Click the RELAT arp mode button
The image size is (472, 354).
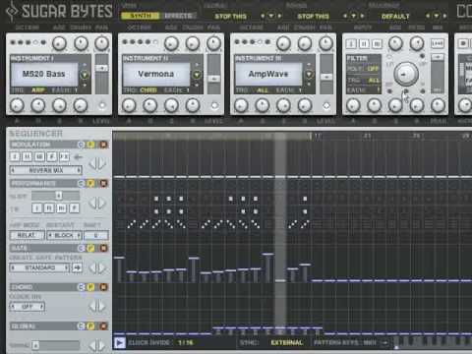(27, 235)
